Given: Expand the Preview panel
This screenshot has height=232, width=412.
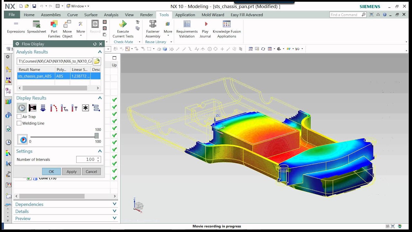Looking at the screenshot, I should click(115, 218).
